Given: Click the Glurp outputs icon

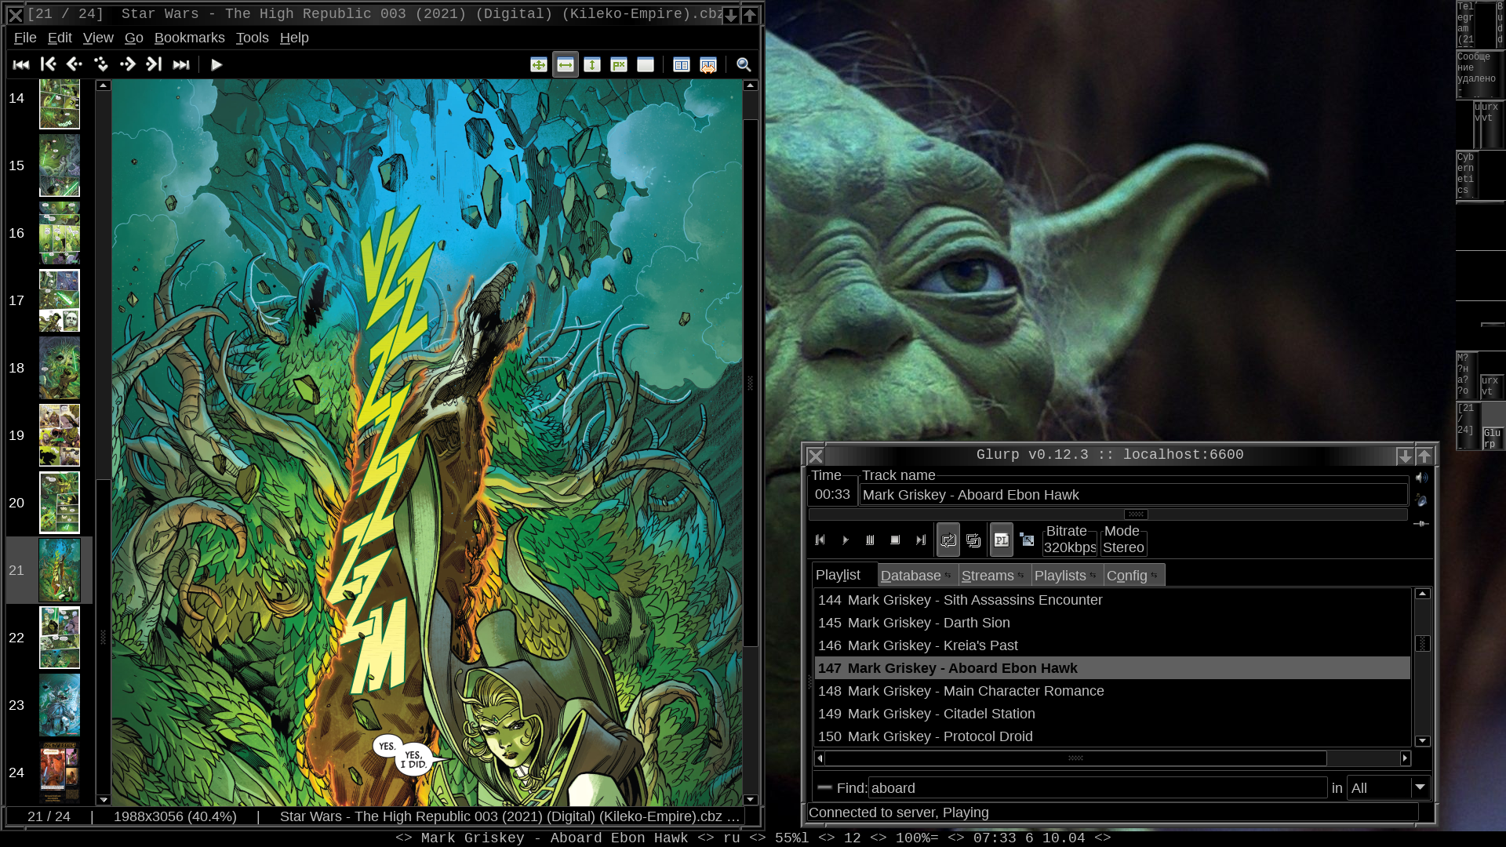Looking at the screenshot, I should pos(1421,500).
